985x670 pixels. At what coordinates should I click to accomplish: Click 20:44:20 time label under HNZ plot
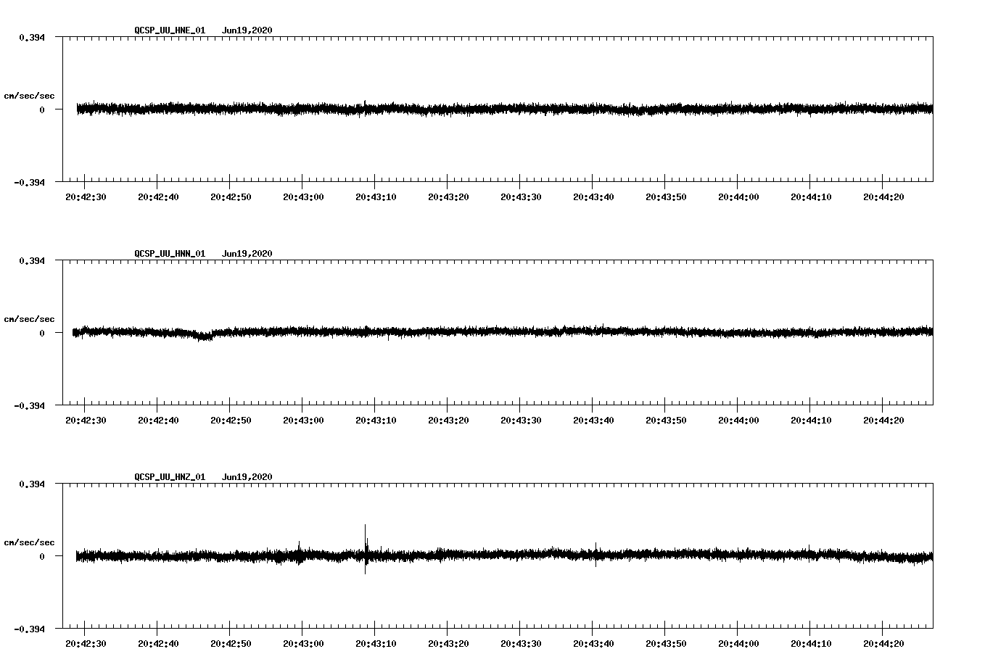coord(883,644)
